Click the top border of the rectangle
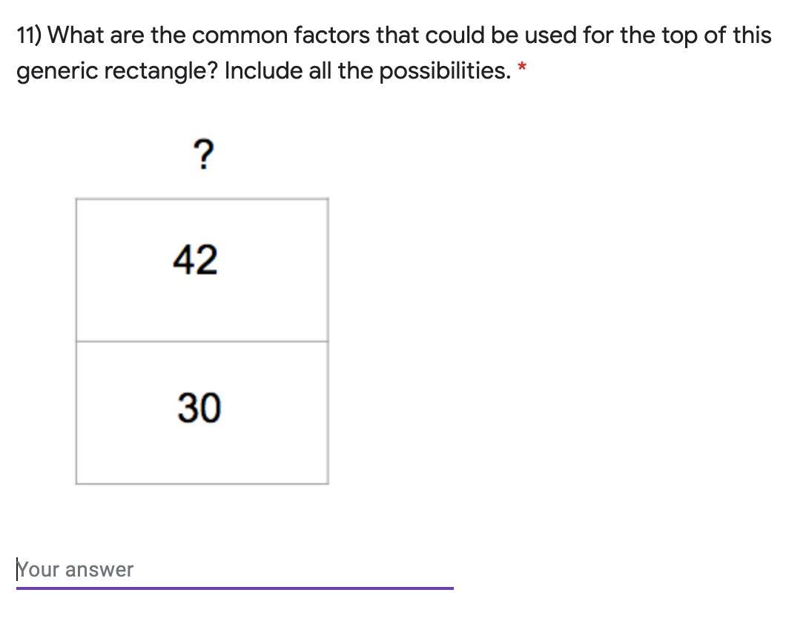786x624 pixels. point(202,199)
